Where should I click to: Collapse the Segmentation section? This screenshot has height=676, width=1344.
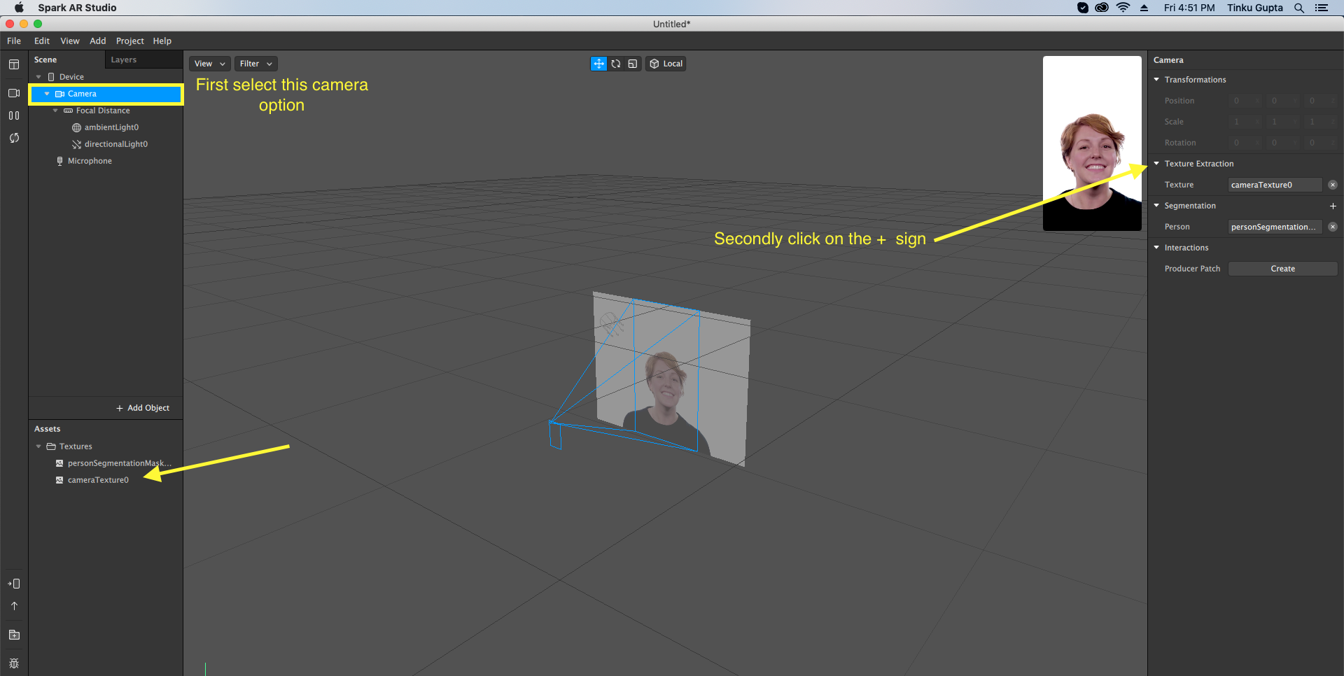coord(1156,206)
